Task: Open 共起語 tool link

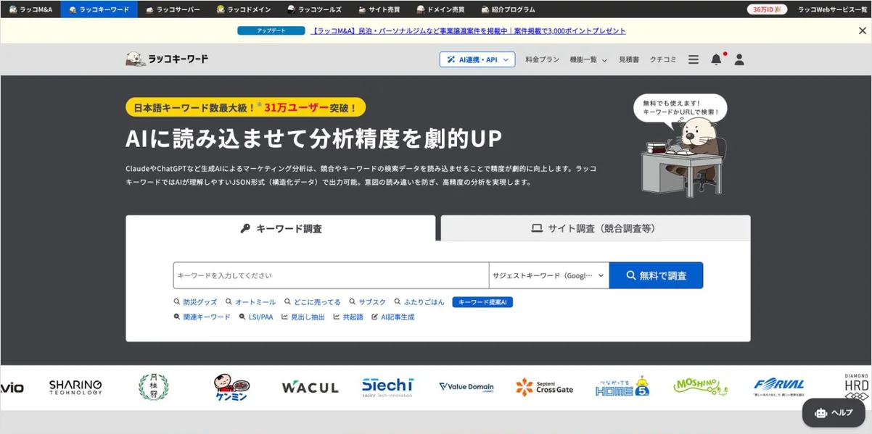Action: 348,317
